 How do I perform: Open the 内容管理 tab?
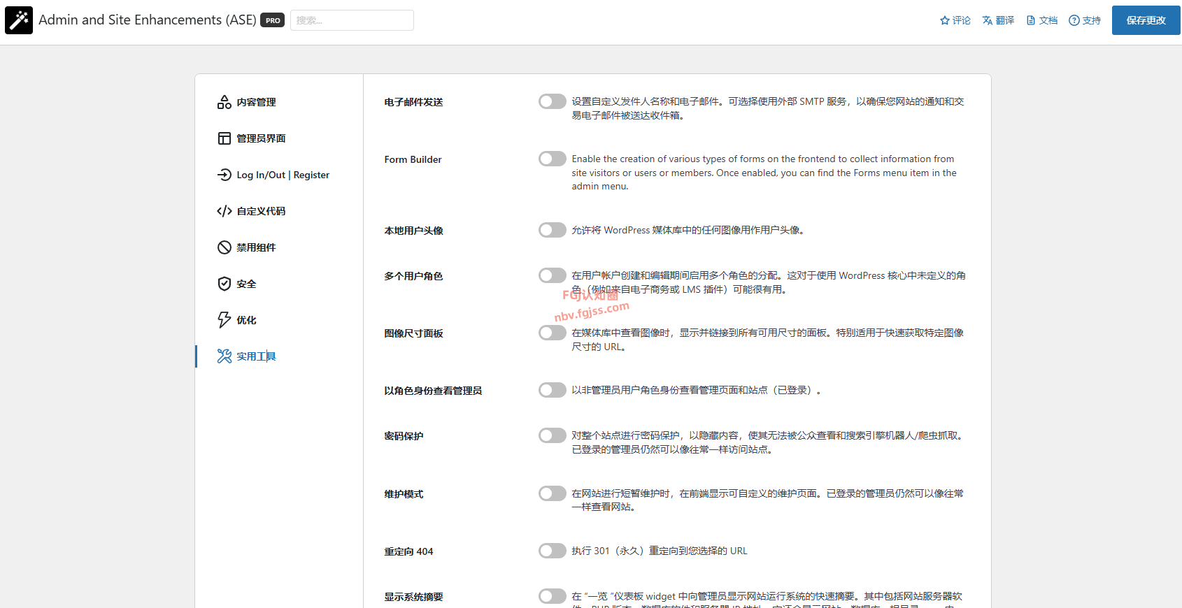(x=279, y=102)
